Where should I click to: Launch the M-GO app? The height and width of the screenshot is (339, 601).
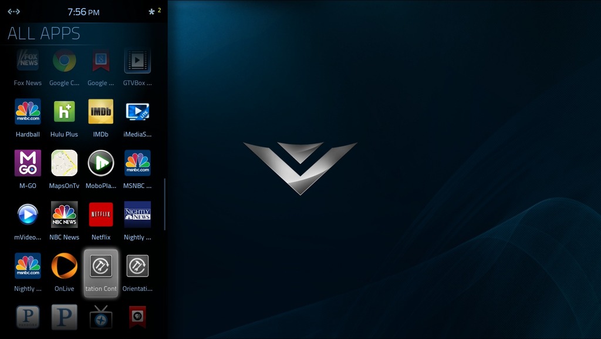point(28,163)
